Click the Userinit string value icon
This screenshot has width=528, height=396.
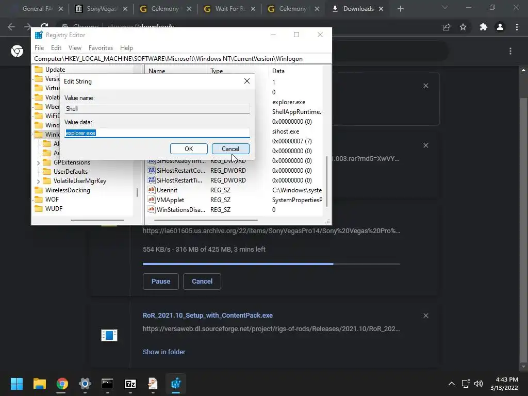(152, 190)
